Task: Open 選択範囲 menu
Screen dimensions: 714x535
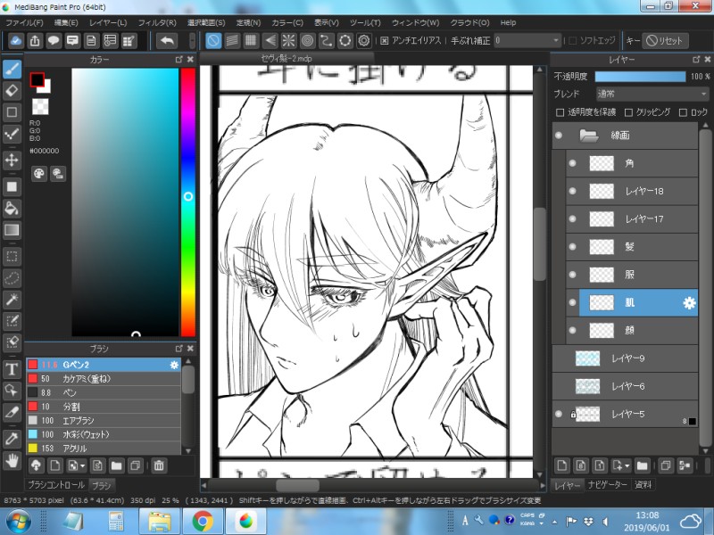Action: (x=206, y=23)
